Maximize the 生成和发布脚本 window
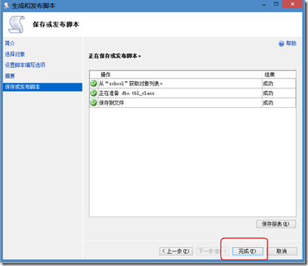This screenshot has width=308, height=266. pyautogui.click(x=276, y=4)
